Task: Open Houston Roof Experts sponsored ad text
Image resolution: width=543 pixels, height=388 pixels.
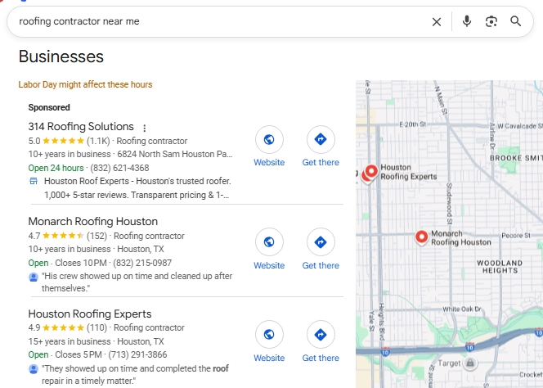Action: point(137,181)
